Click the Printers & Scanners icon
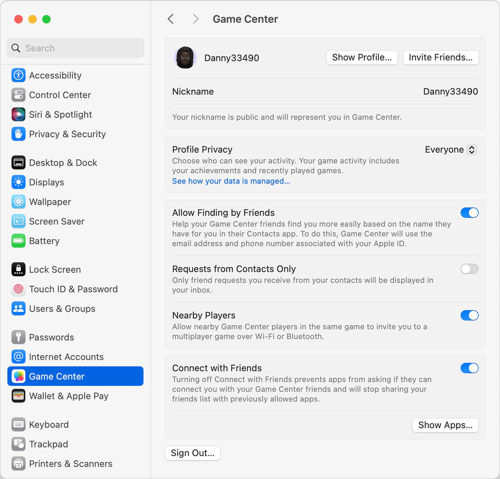The height and width of the screenshot is (479, 500). (x=18, y=464)
